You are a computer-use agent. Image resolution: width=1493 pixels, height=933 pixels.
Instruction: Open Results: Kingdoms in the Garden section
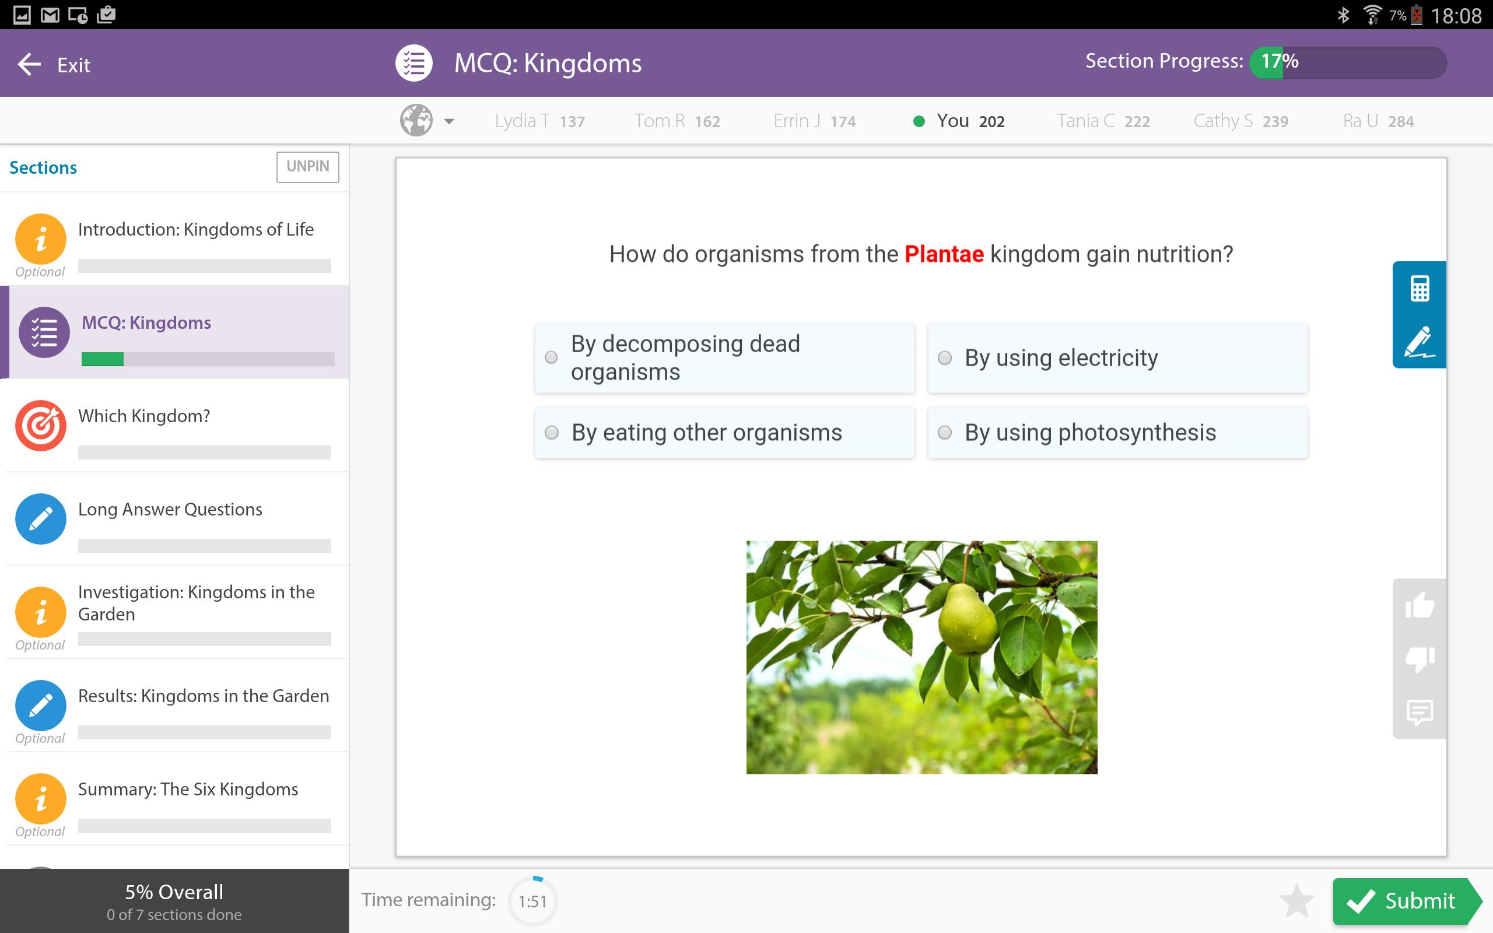coord(174,704)
